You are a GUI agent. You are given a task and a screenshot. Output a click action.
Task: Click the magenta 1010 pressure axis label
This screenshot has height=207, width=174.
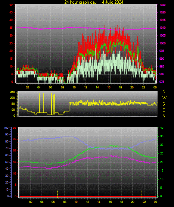[x=162, y=28]
